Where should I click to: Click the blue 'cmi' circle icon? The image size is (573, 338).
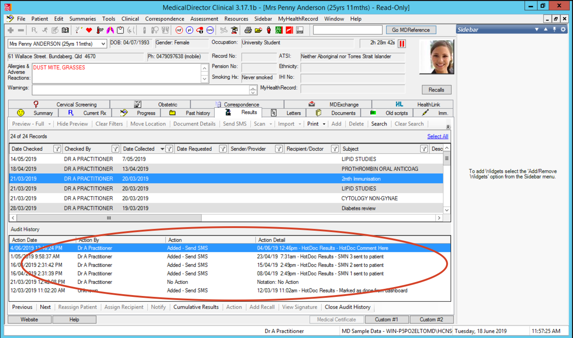(x=210, y=30)
